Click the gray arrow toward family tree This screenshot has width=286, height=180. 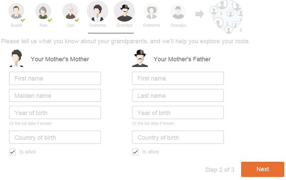pos(200,14)
